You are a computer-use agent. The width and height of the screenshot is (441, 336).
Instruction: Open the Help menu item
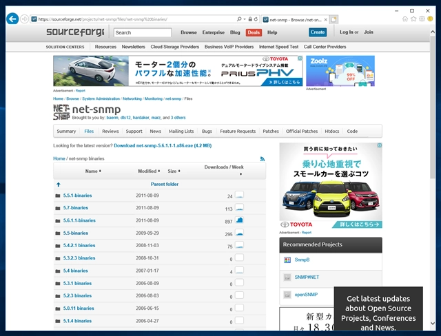pyautogui.click(x=272, y=32)
